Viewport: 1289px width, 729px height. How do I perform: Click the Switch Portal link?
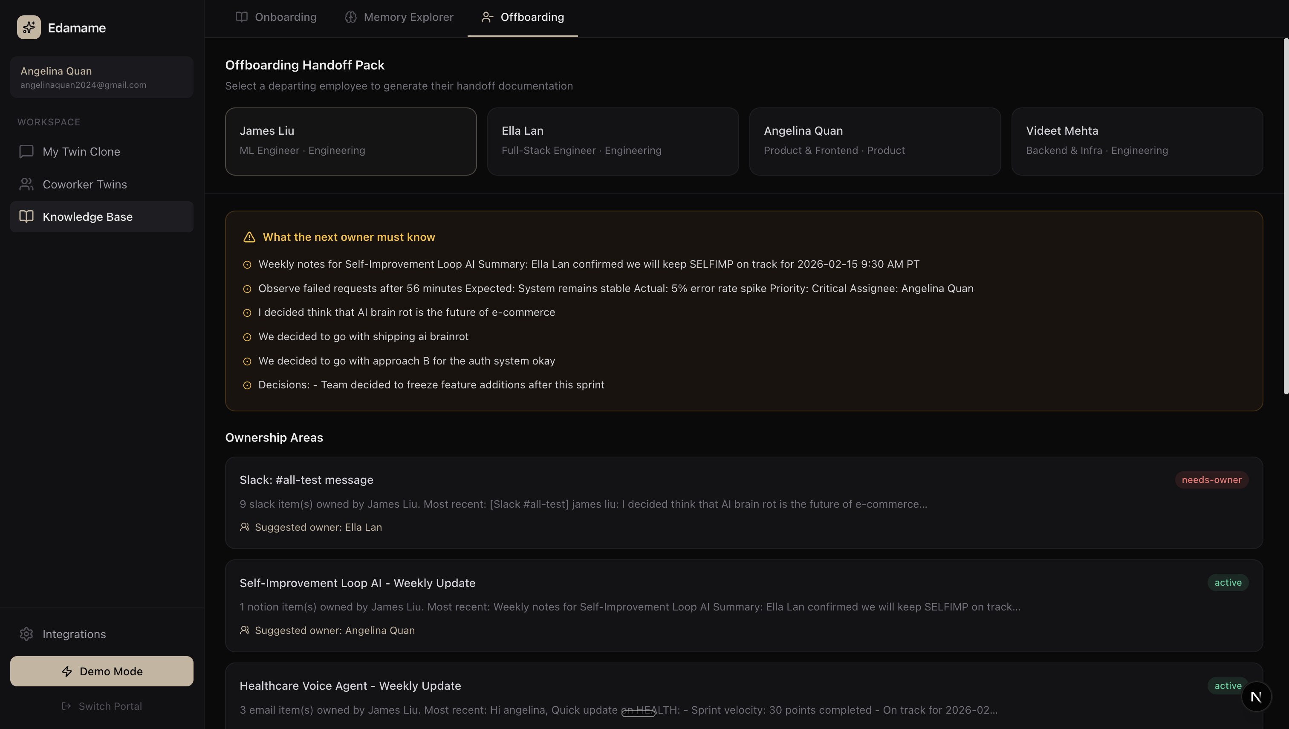[101, 706]
